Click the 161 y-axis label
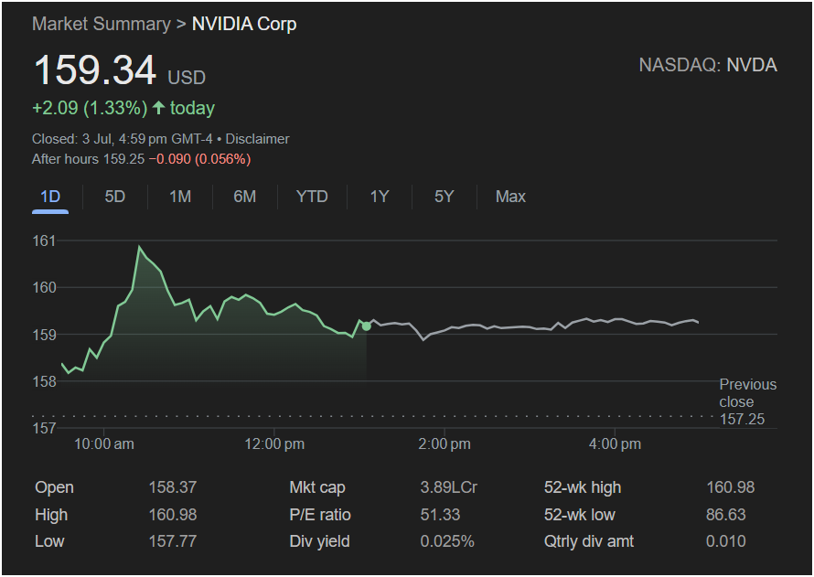Image resolution: width=814 pixels, height=577 pixels. click(44, 240)
